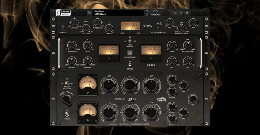This screenshot has height=135, width=260.
Task: Flip the FG-MU meter selector switch
Action: pos(67,83)
